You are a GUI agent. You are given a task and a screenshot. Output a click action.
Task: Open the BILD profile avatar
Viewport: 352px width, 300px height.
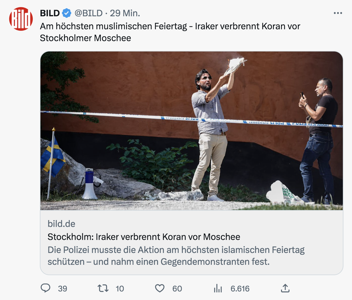(x=21, y=19)
